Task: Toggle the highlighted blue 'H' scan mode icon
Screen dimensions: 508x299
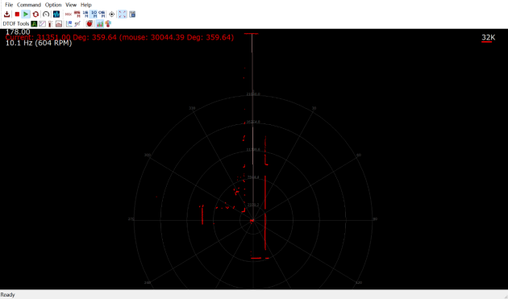Action: 94,15
